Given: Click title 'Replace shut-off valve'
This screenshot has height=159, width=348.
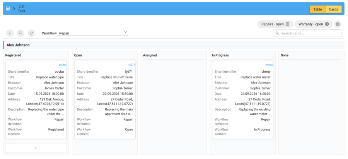Looking at the screenshot, I should tap(116, 77).
